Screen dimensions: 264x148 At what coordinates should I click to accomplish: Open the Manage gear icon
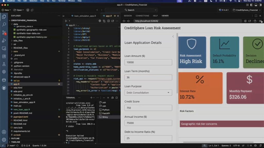tap(4, 140)
